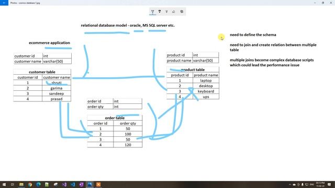Click the customer name 'varchar(50)' cell
335x188 pixels.
pos(57,62)
